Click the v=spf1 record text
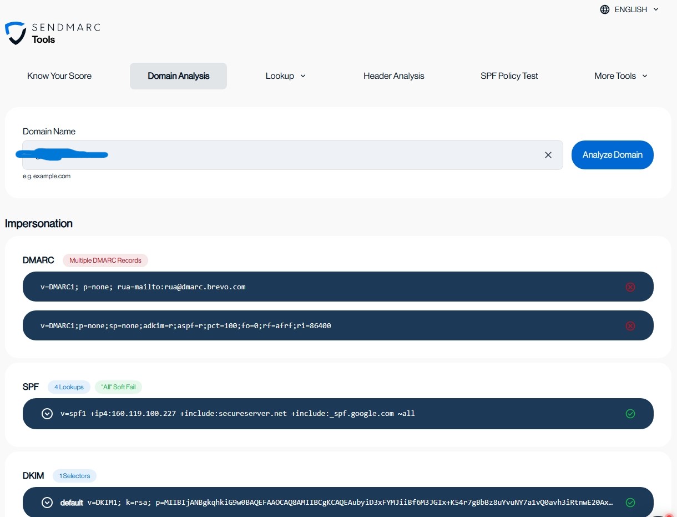677x517 pixels. tap(238, 414)
